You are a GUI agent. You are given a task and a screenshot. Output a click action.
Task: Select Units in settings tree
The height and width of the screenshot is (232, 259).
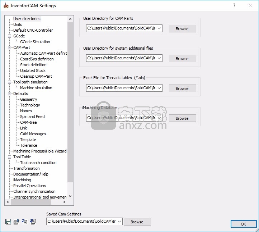(18, 24)
